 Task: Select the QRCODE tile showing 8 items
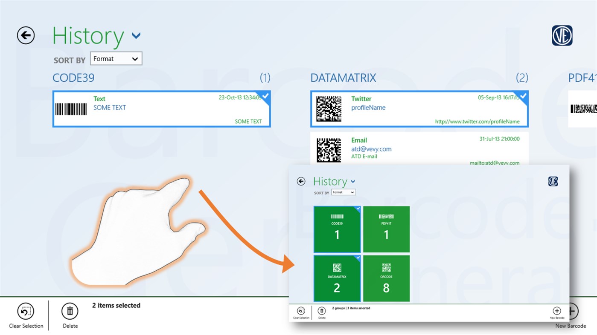pos(386,278)
